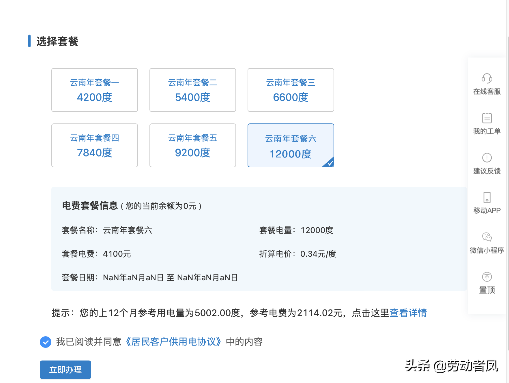Click the 套餐电量 12000度 value
Viewport: 509px width, 383px height.
tap(317, 230)
